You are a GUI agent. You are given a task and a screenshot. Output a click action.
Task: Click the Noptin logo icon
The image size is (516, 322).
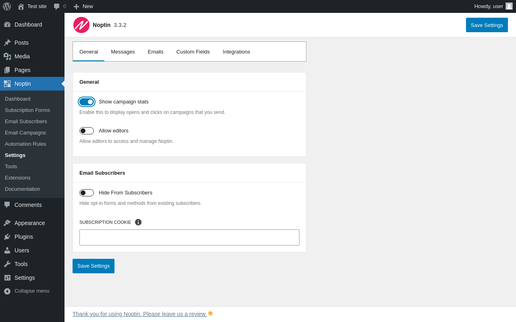click(81, 25)
